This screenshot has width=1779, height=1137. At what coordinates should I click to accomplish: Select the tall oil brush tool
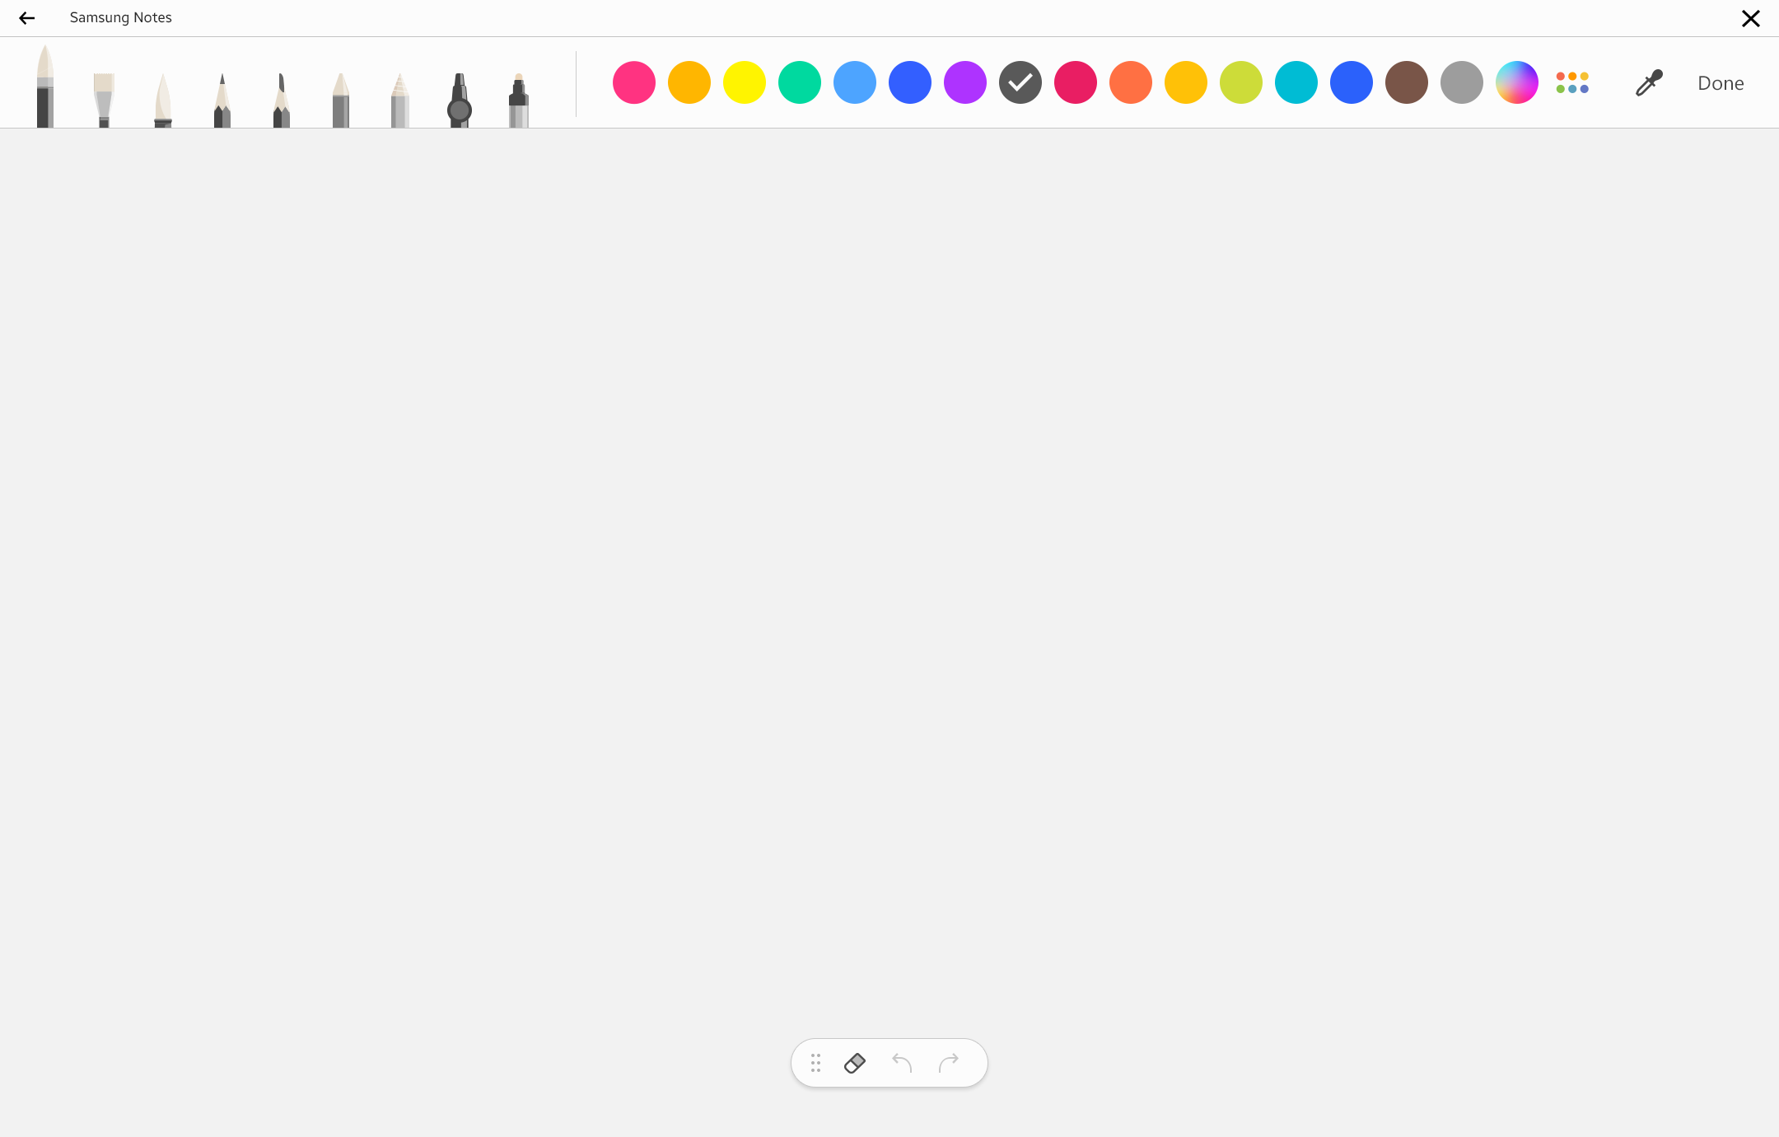point(45,87)
